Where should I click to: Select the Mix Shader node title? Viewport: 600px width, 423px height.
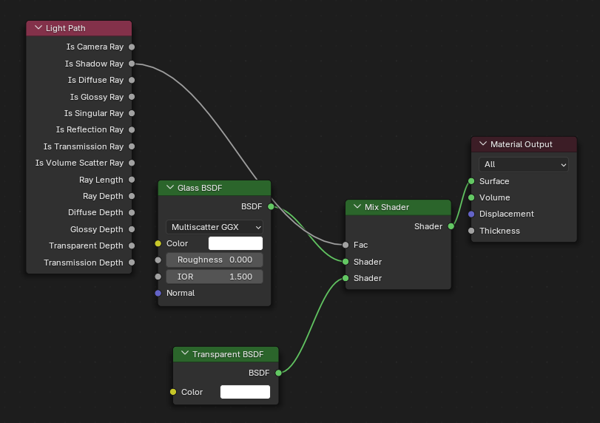387,207
